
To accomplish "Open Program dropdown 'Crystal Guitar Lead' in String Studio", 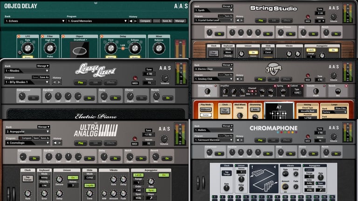I will pos(213,20).
